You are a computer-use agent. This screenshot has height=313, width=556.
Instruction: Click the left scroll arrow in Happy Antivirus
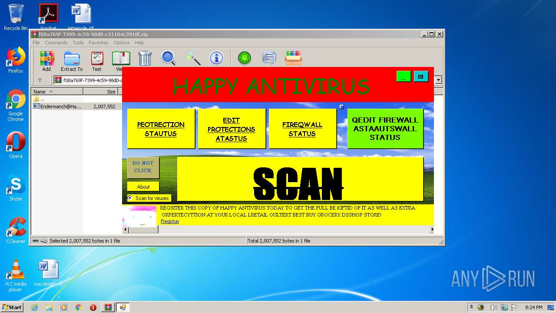tap(126, 230)
